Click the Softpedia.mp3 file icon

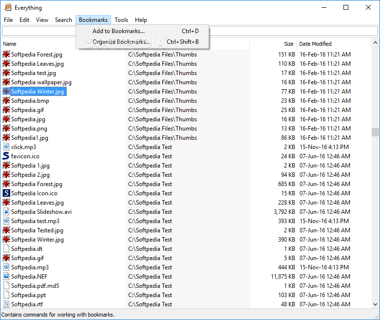[x=6, y=267]
